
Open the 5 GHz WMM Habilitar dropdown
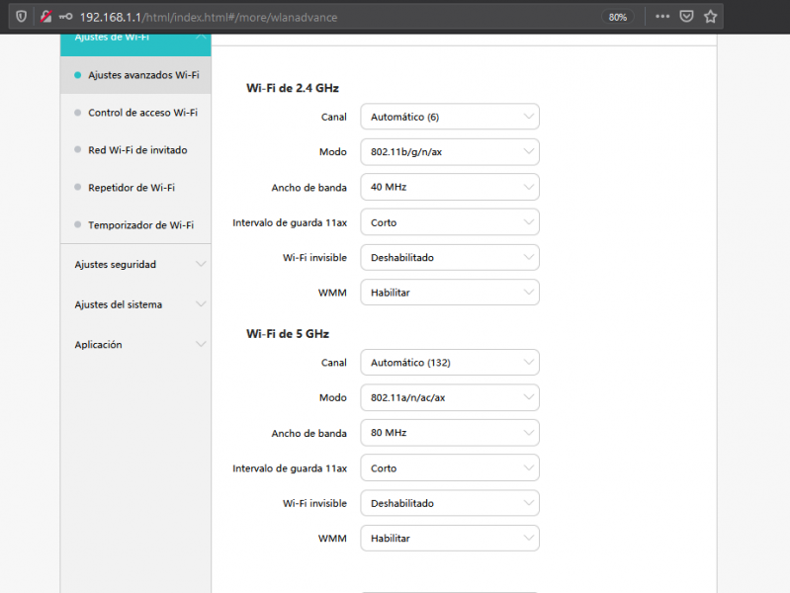coord(449,539)
